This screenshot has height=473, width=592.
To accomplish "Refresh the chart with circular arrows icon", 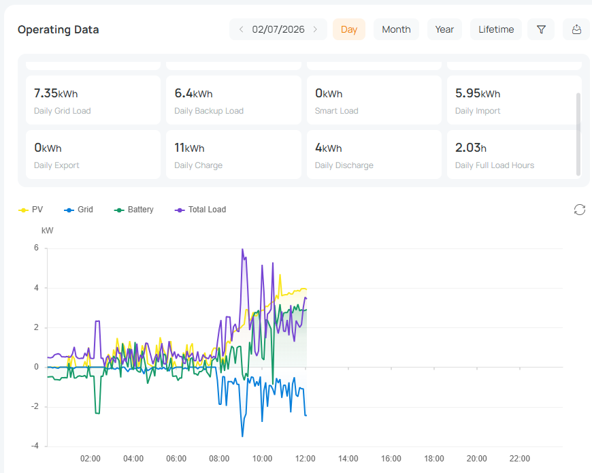I will (580, 210).
